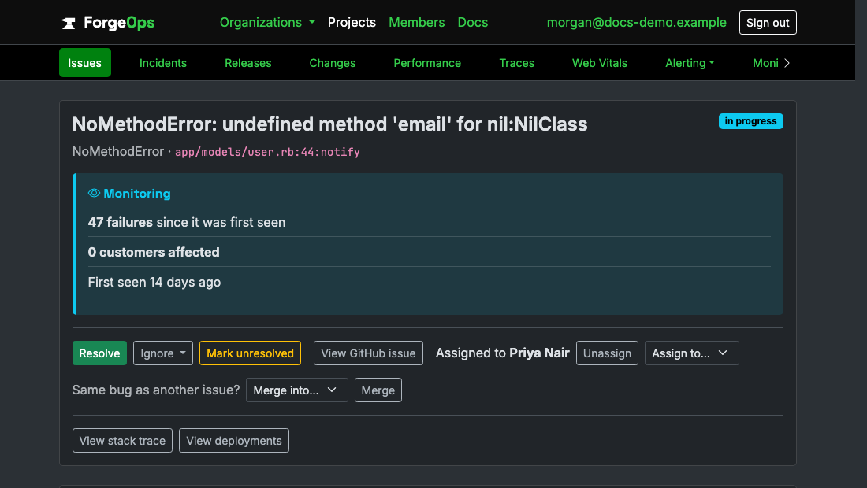Click the NoMethodError class label under the title
This screenshot has width=867, height=488.
point(117,151)
